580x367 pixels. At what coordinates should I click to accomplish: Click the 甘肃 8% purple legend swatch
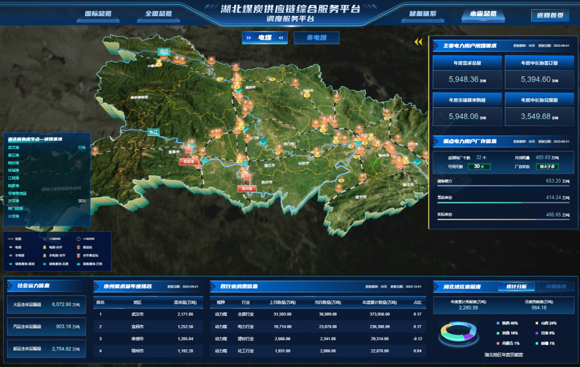click(536, 333)
